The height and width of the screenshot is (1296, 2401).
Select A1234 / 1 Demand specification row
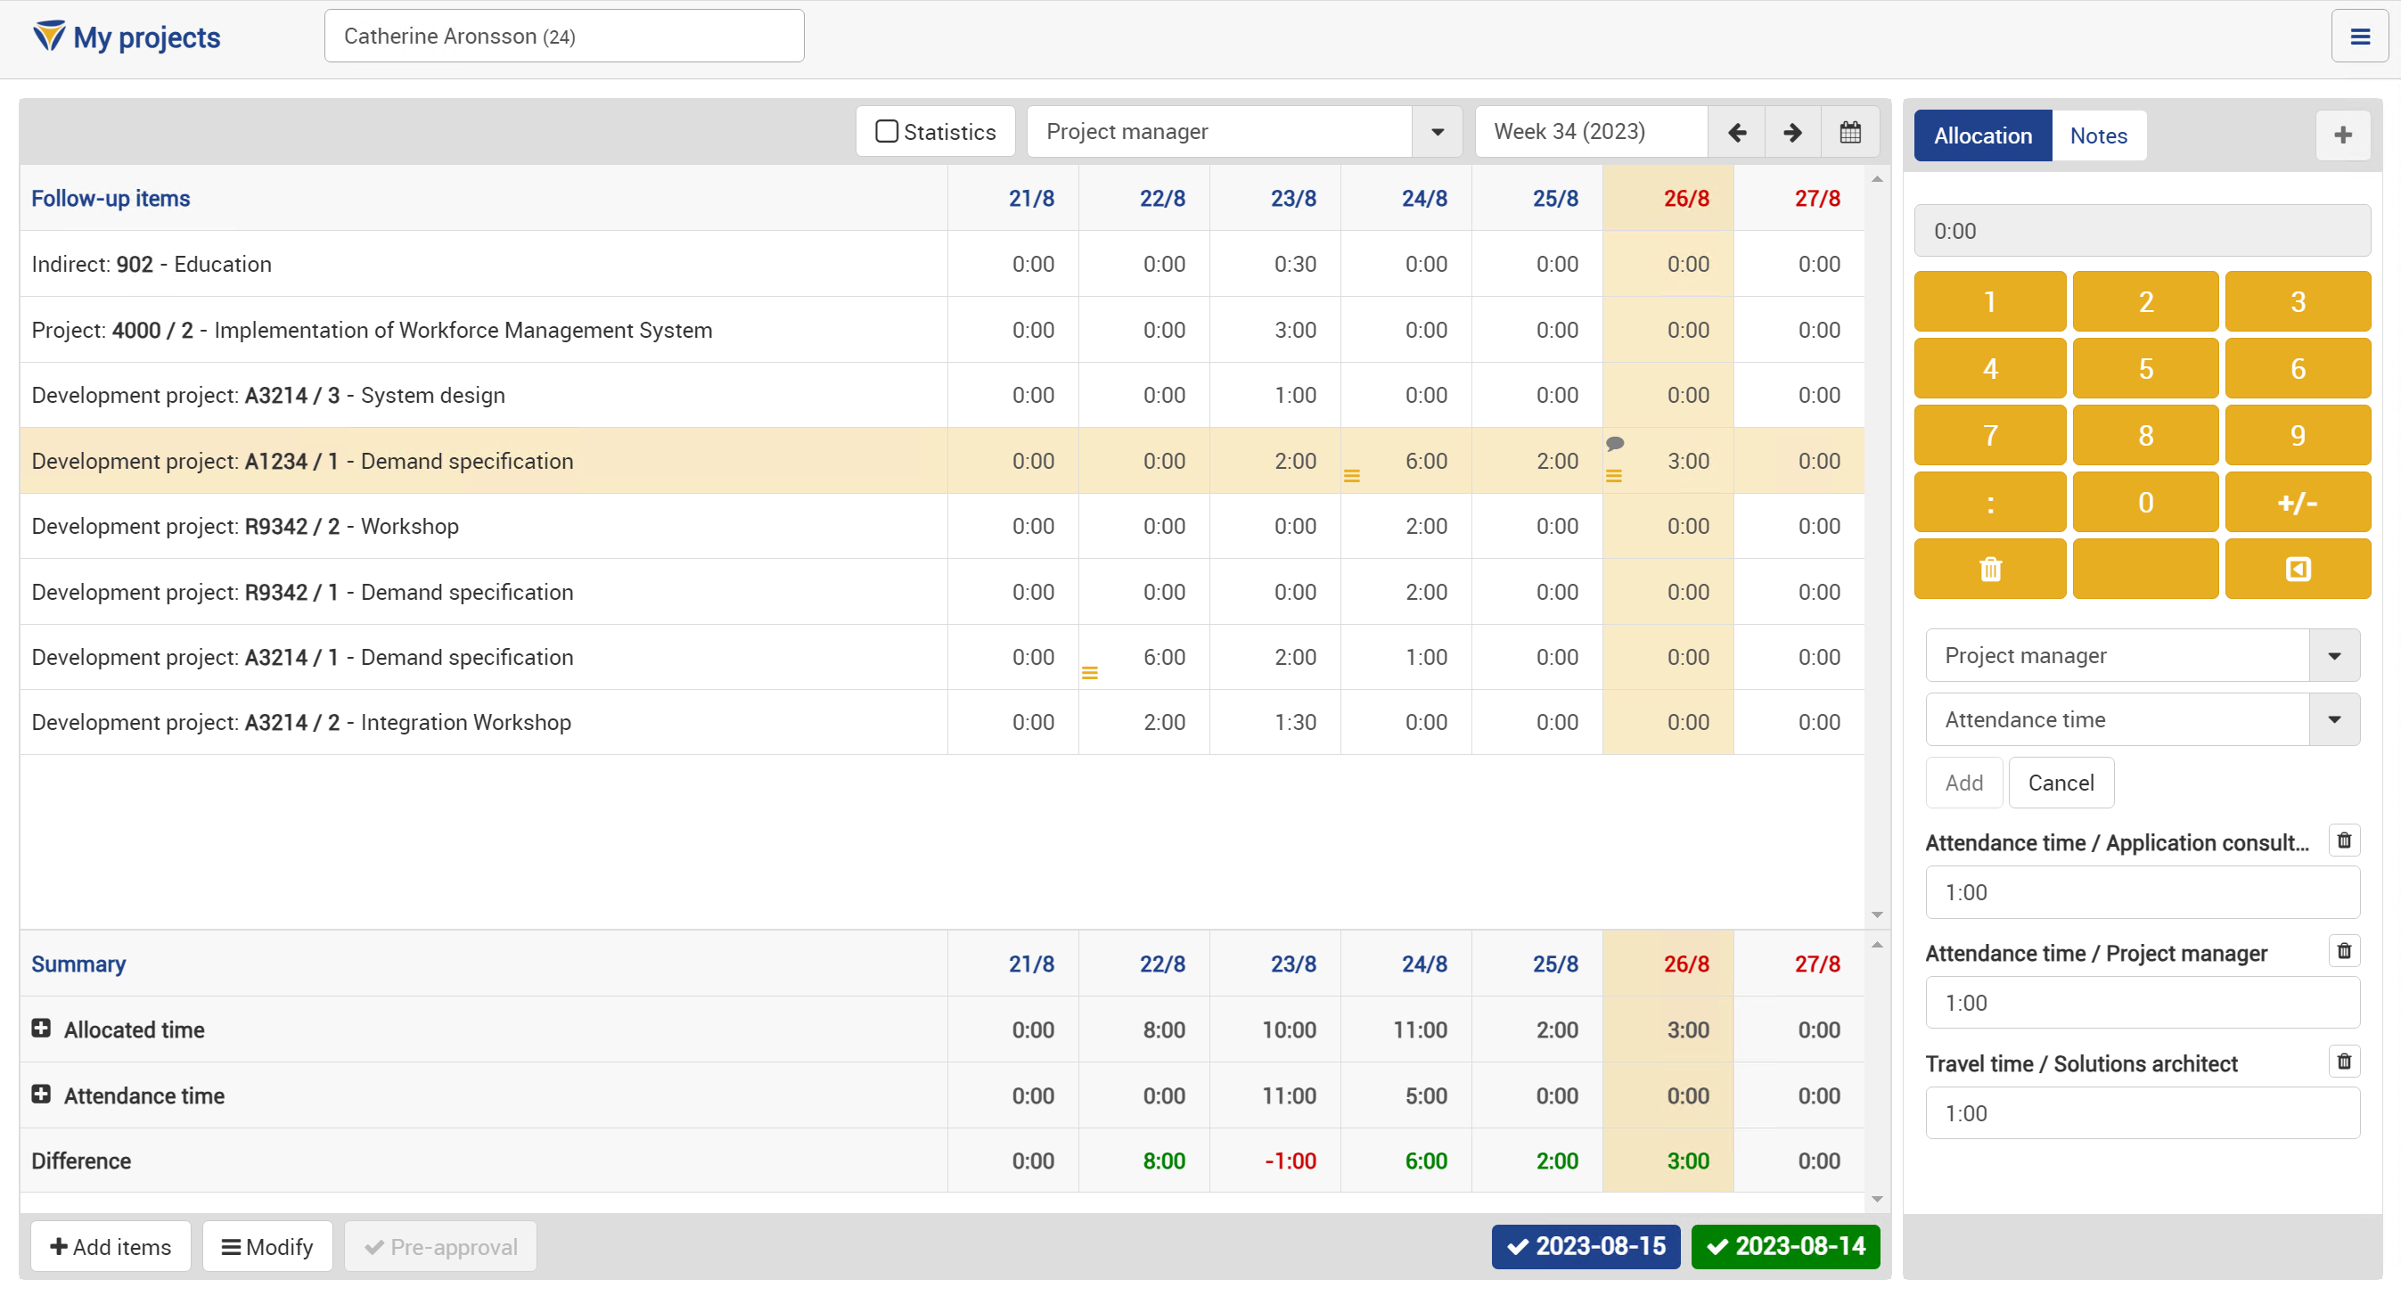tap(941, 461)
